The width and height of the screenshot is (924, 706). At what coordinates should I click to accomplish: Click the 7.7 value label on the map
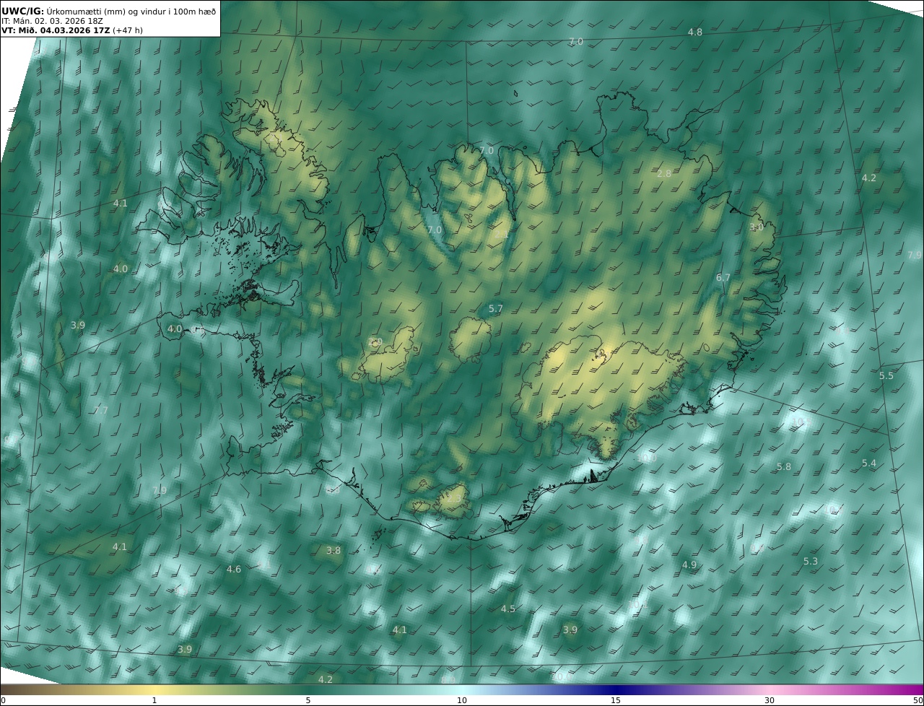(101, 411)
